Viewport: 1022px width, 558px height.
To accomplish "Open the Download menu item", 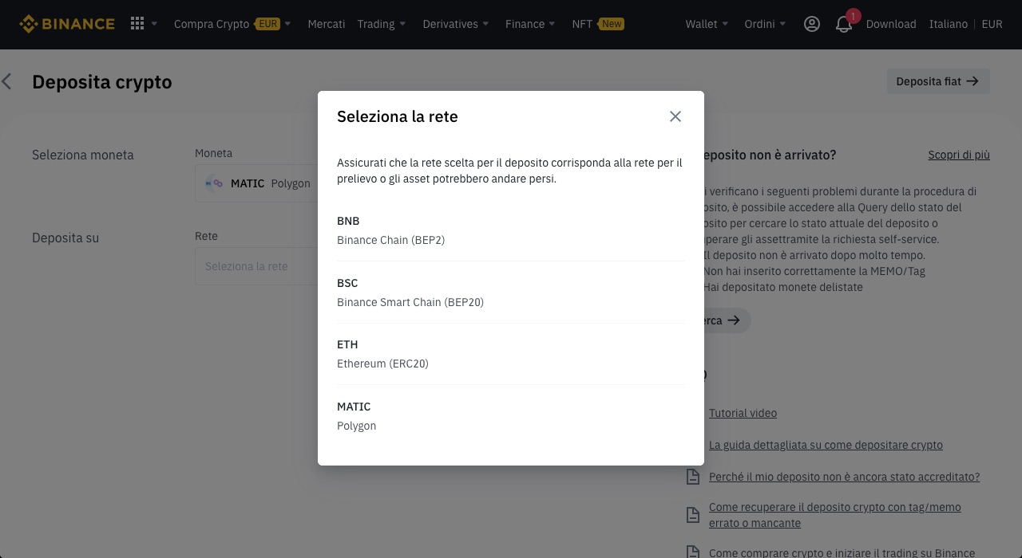I will 891,24.
